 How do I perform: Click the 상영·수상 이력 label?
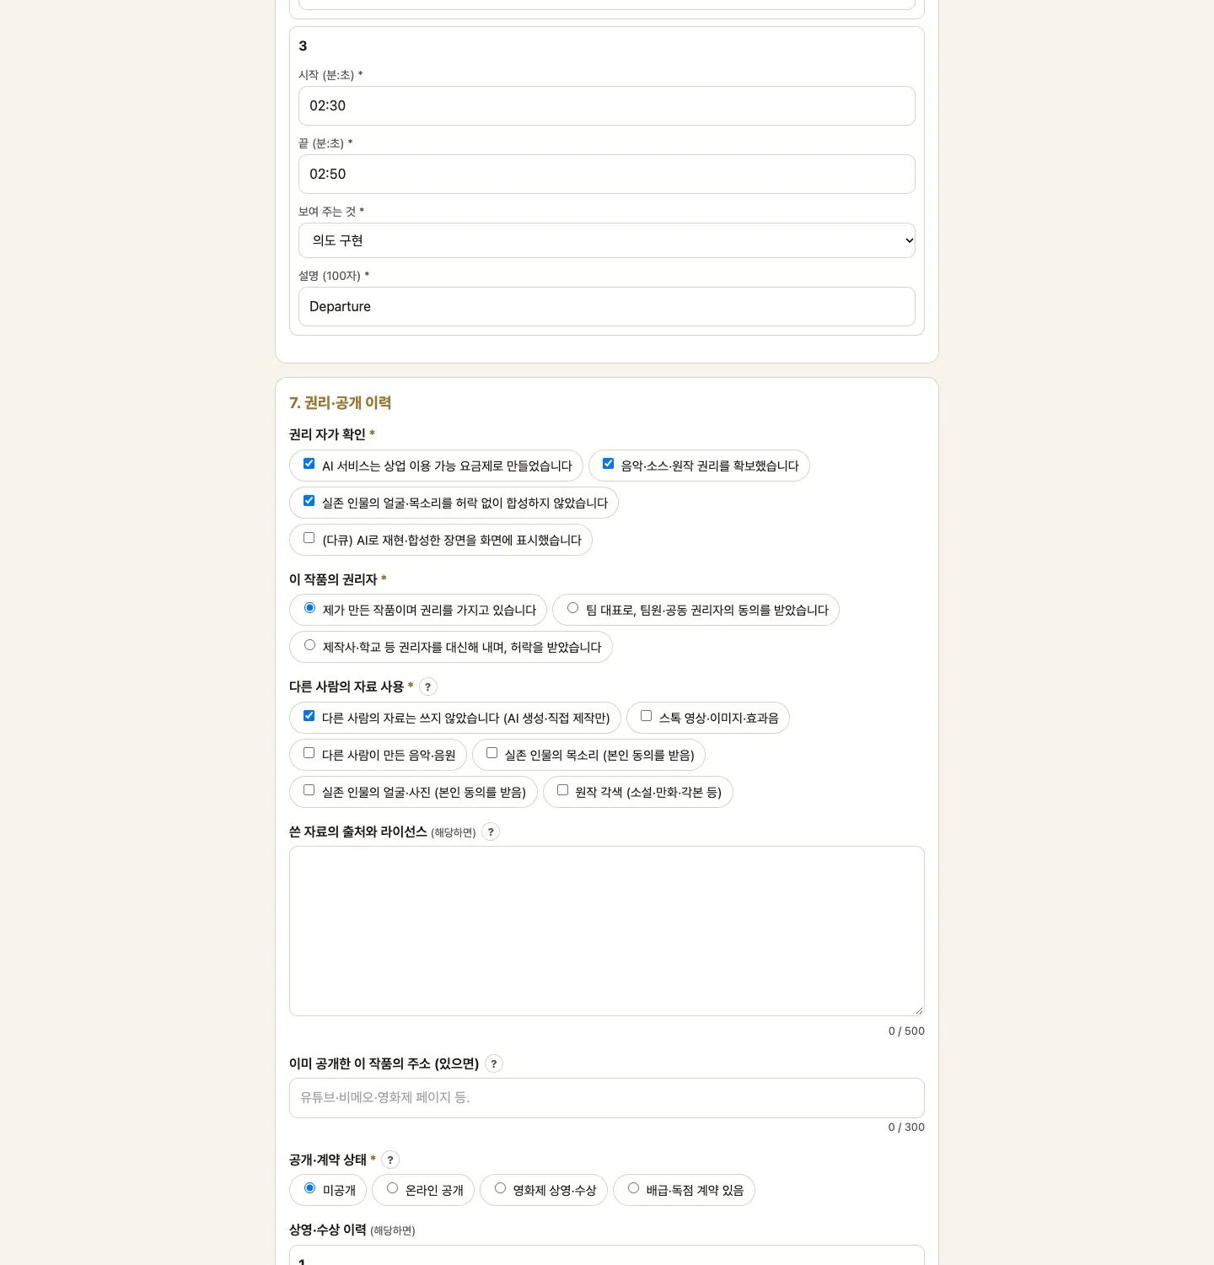click(328, 1230)
